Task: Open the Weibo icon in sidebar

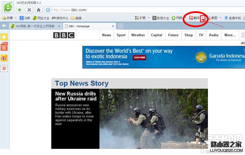Action: (4, 58)
